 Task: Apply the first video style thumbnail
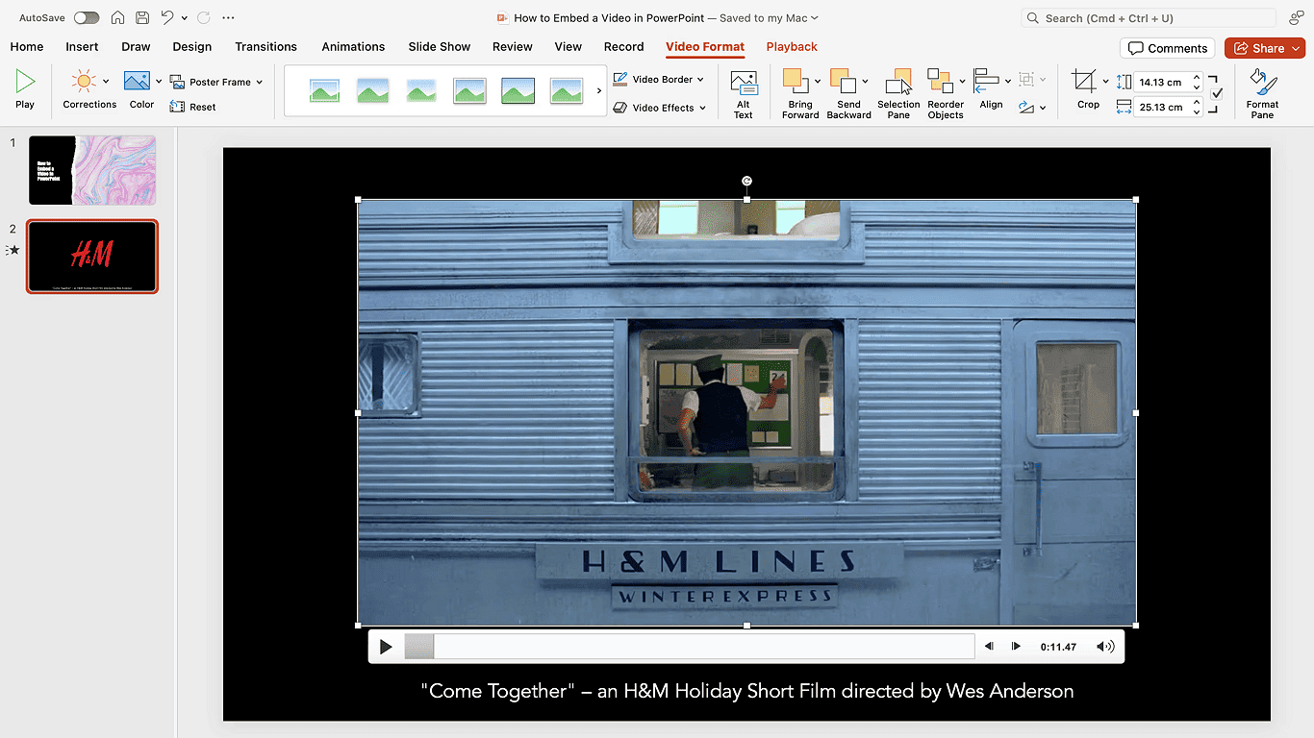[x=324, y=91]
